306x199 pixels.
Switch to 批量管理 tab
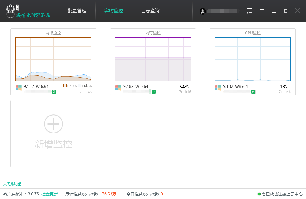click(x=77, y=11)
